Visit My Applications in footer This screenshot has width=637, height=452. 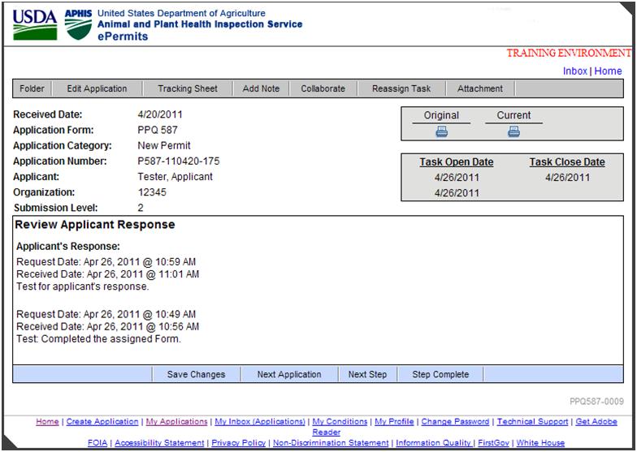click(x=176, y=422)
